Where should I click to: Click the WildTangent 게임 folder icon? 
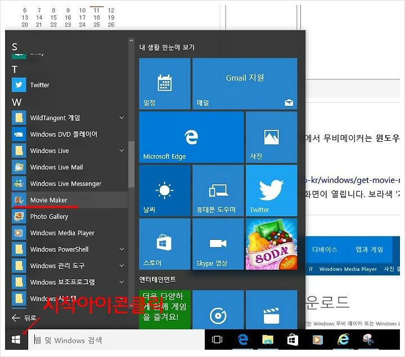coord(19,118)
